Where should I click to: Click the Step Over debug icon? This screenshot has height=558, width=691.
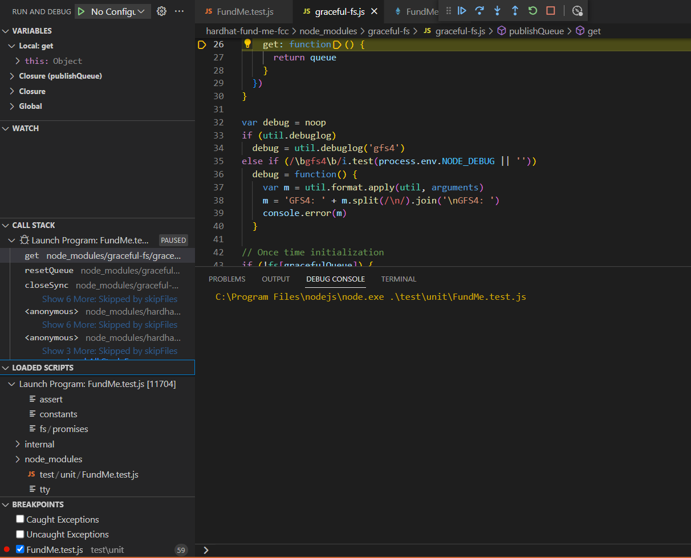[480, 11]
